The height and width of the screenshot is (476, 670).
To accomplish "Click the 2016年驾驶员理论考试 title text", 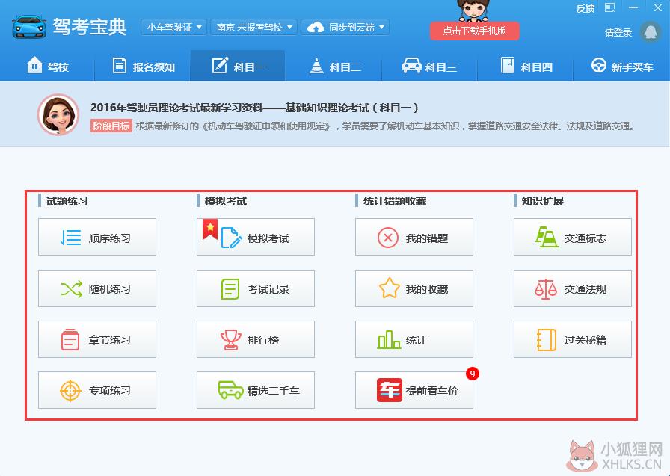I will (x=253, y=108).
